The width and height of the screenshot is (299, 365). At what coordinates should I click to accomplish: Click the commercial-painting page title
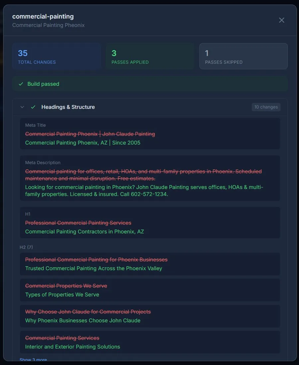[43, 16]
